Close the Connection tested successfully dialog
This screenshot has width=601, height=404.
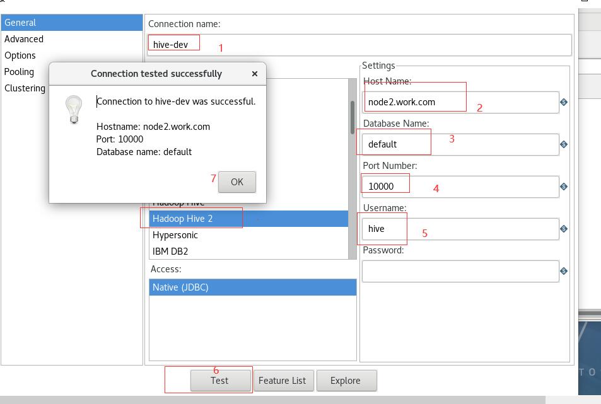pyautogui.click(x=255, y=74)
